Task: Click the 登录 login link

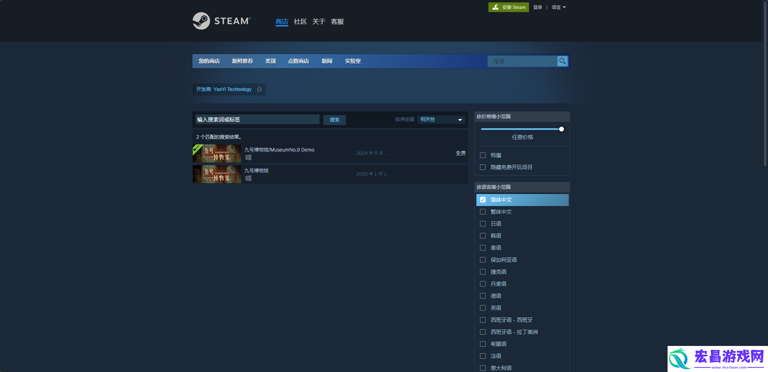Action: pyautogui.click(x=538, y=7)
